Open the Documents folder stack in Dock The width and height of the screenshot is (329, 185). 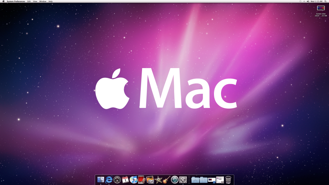203,180
